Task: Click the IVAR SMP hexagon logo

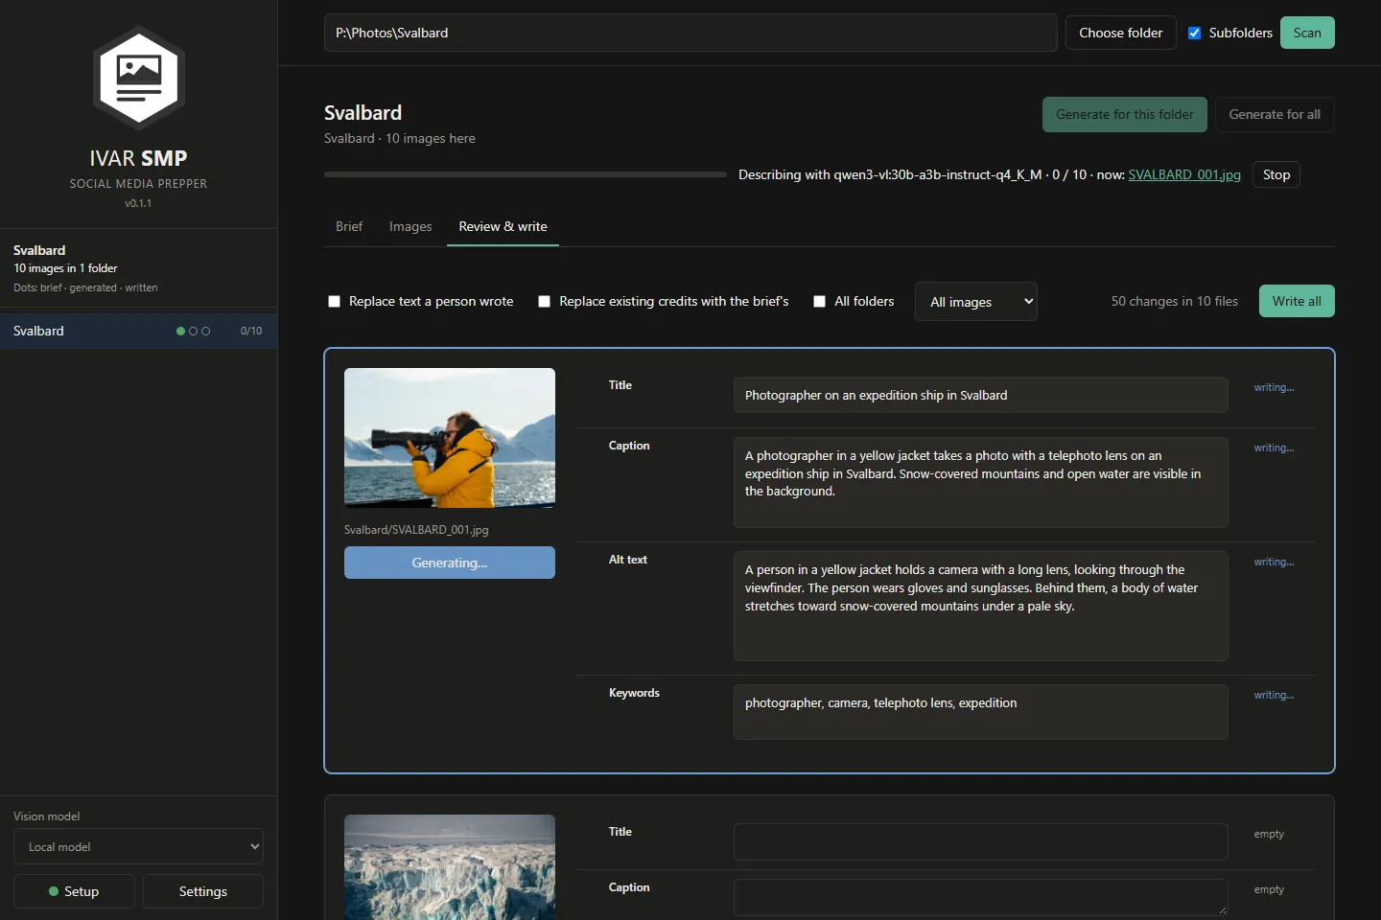Action: click(139, 78)
